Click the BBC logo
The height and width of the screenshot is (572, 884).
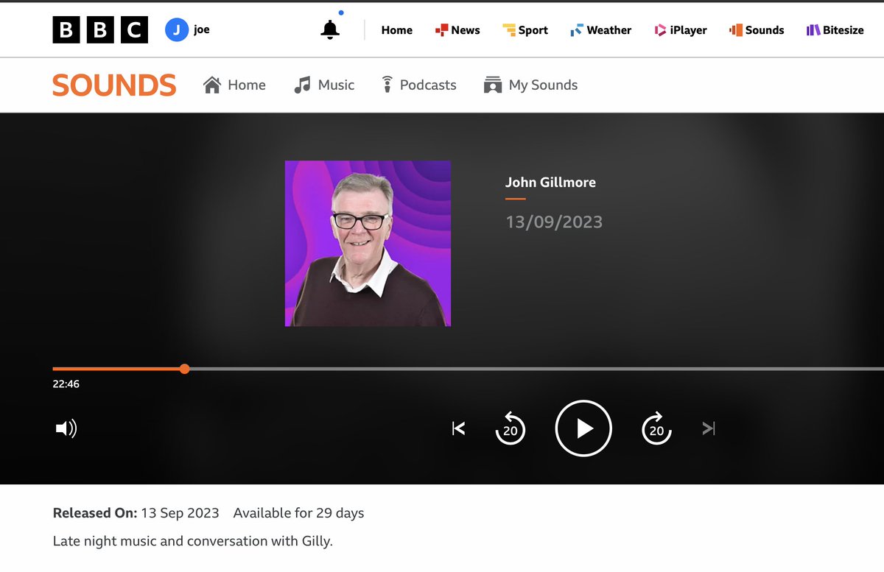(x=100, y=30)
